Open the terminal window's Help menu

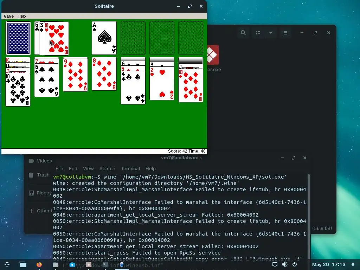pos(150,168)
